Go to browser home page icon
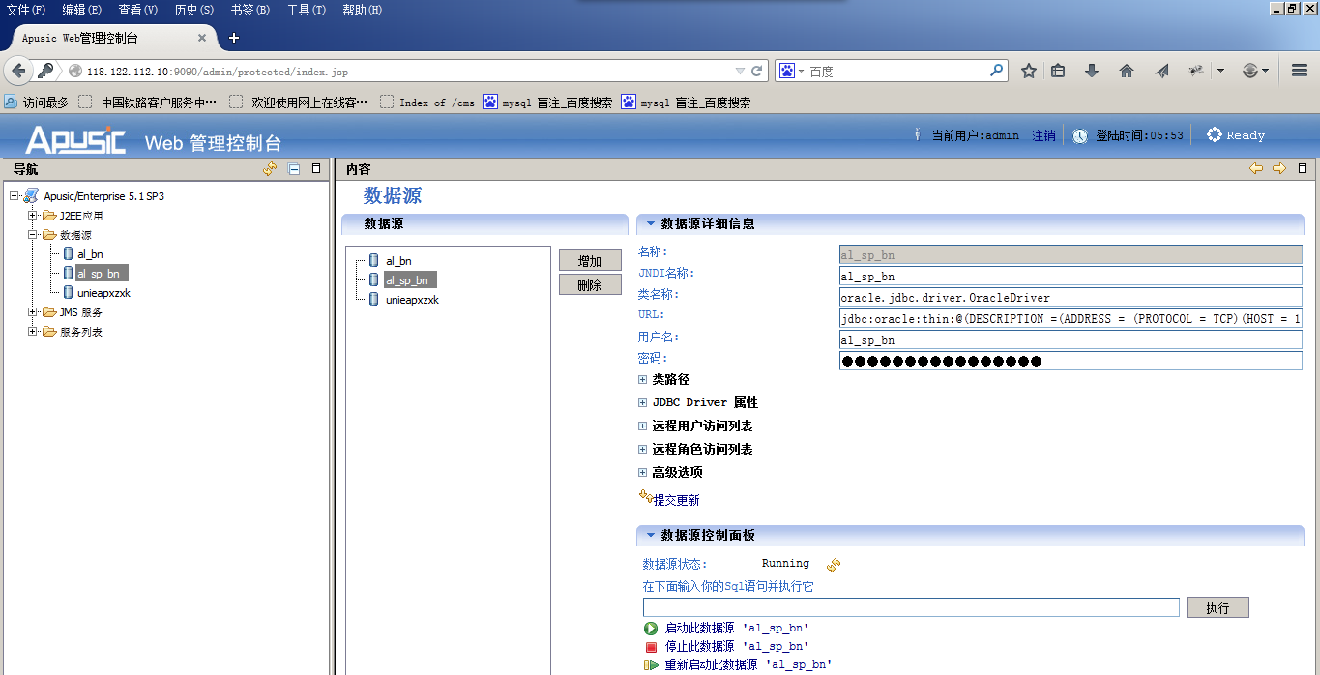This screenshot has width=1320, height=675. 1127,71
